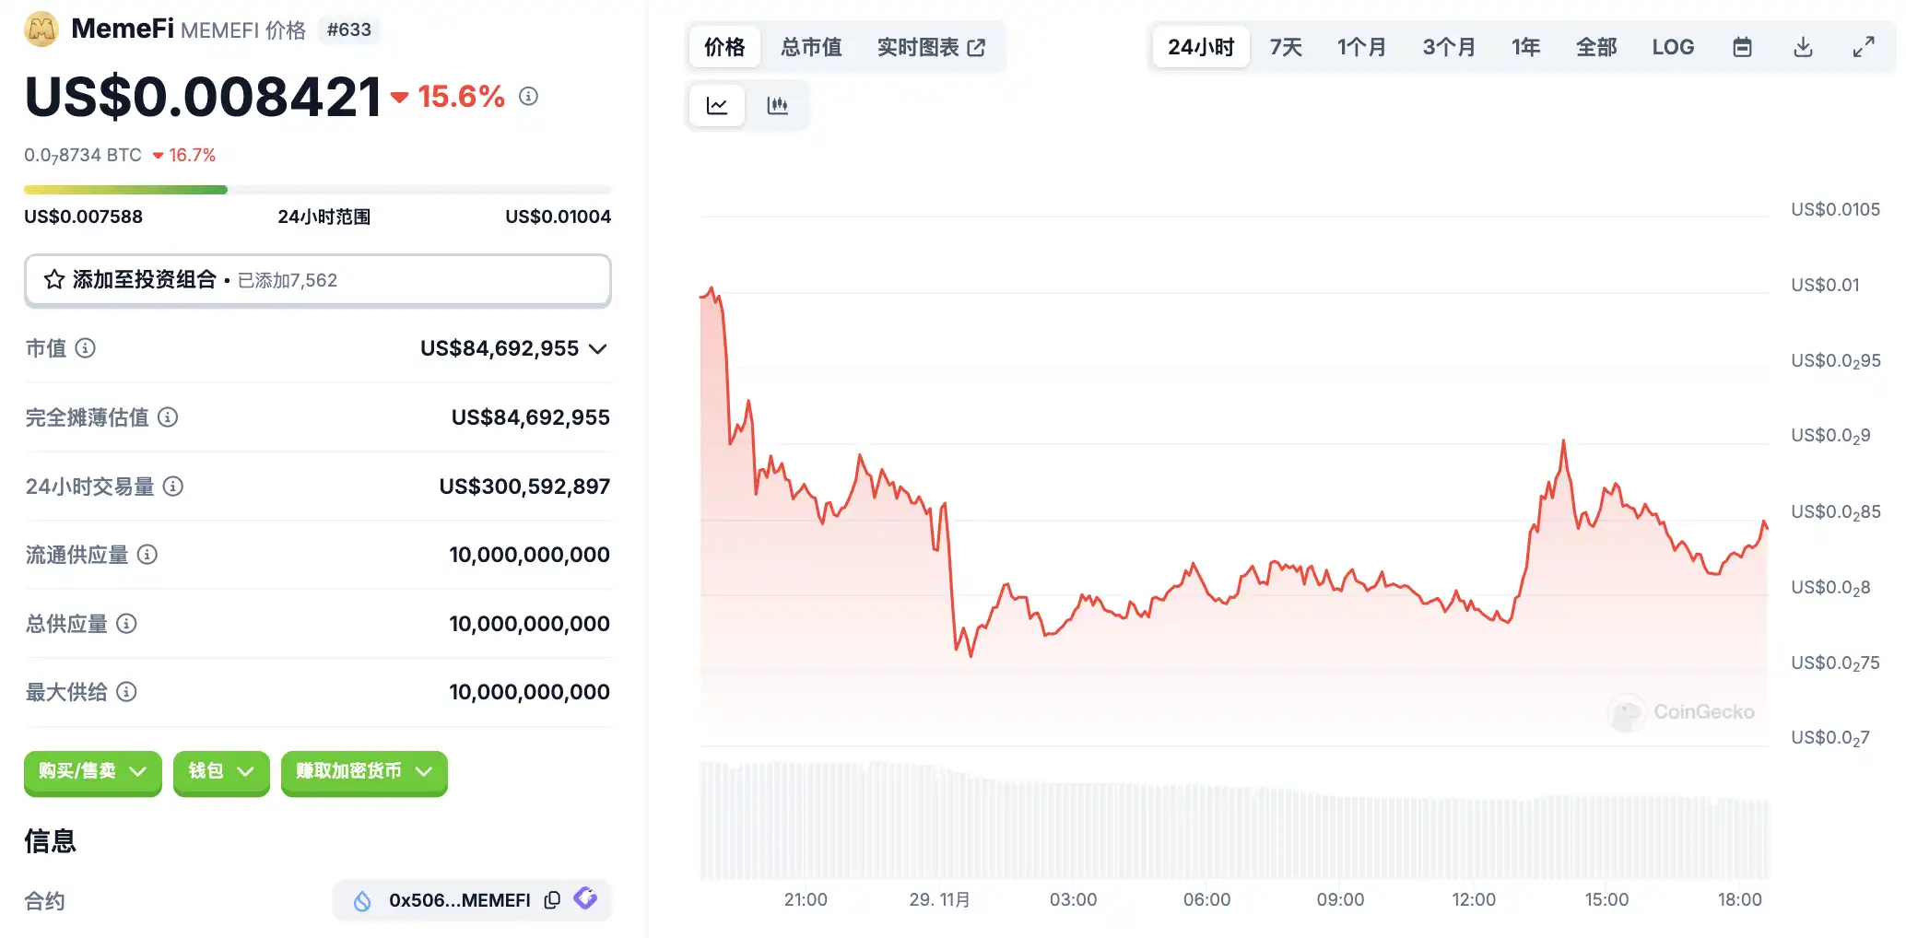
Task: Select the 7天 time range tab
Action: click(1286, 47)
